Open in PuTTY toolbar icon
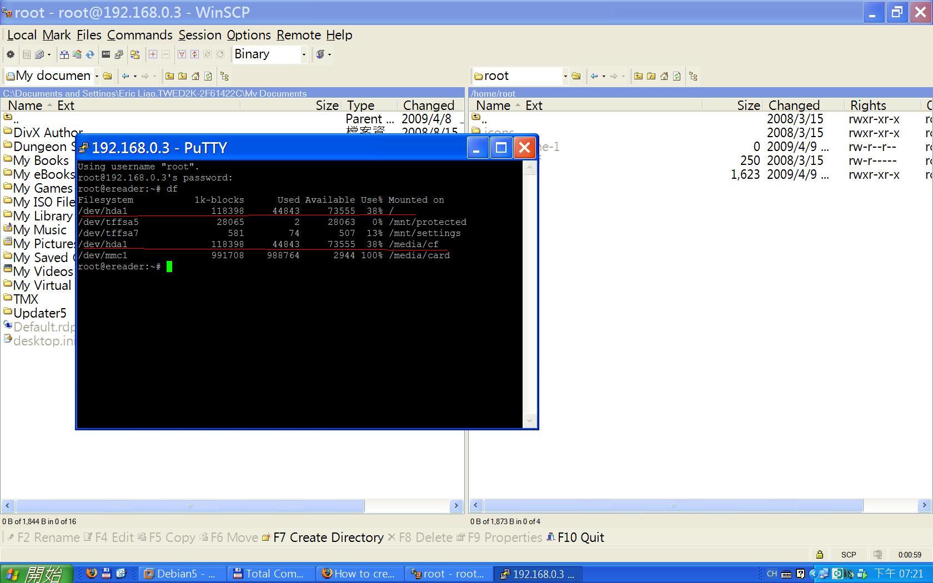 [x=119, y=54]
